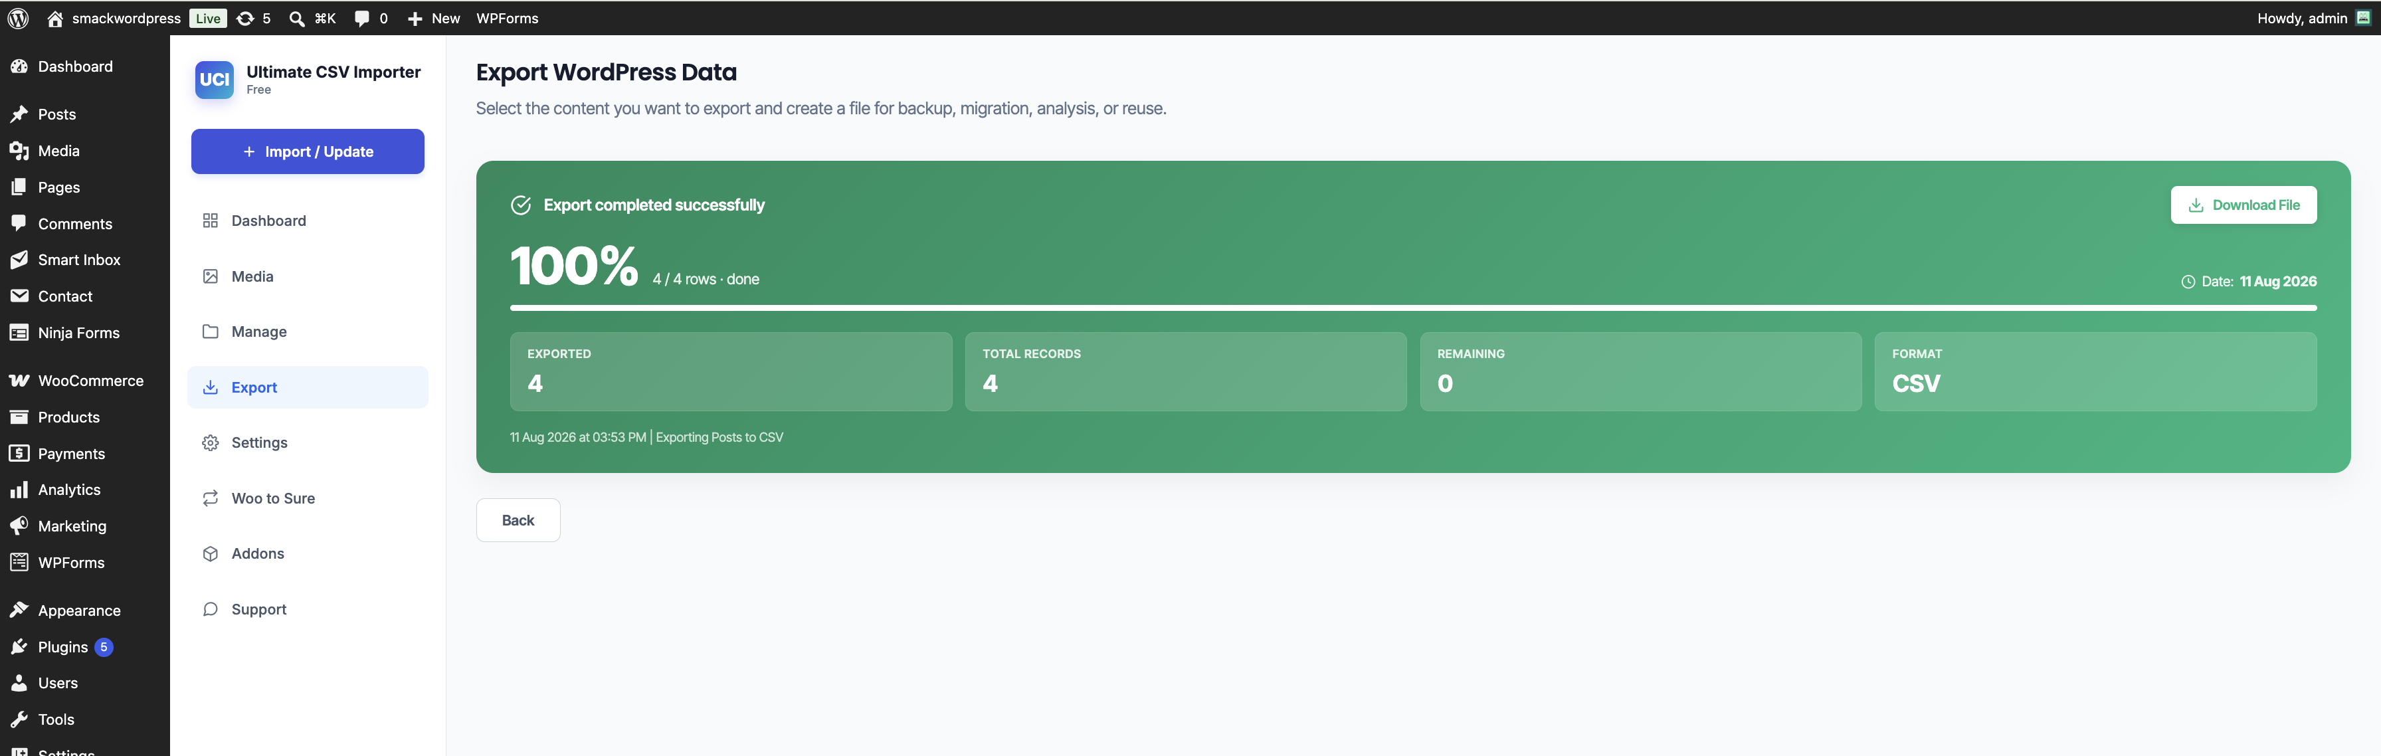Open the Comments menu
Viewport: 2381px width, 756px height.
[85, 224]
